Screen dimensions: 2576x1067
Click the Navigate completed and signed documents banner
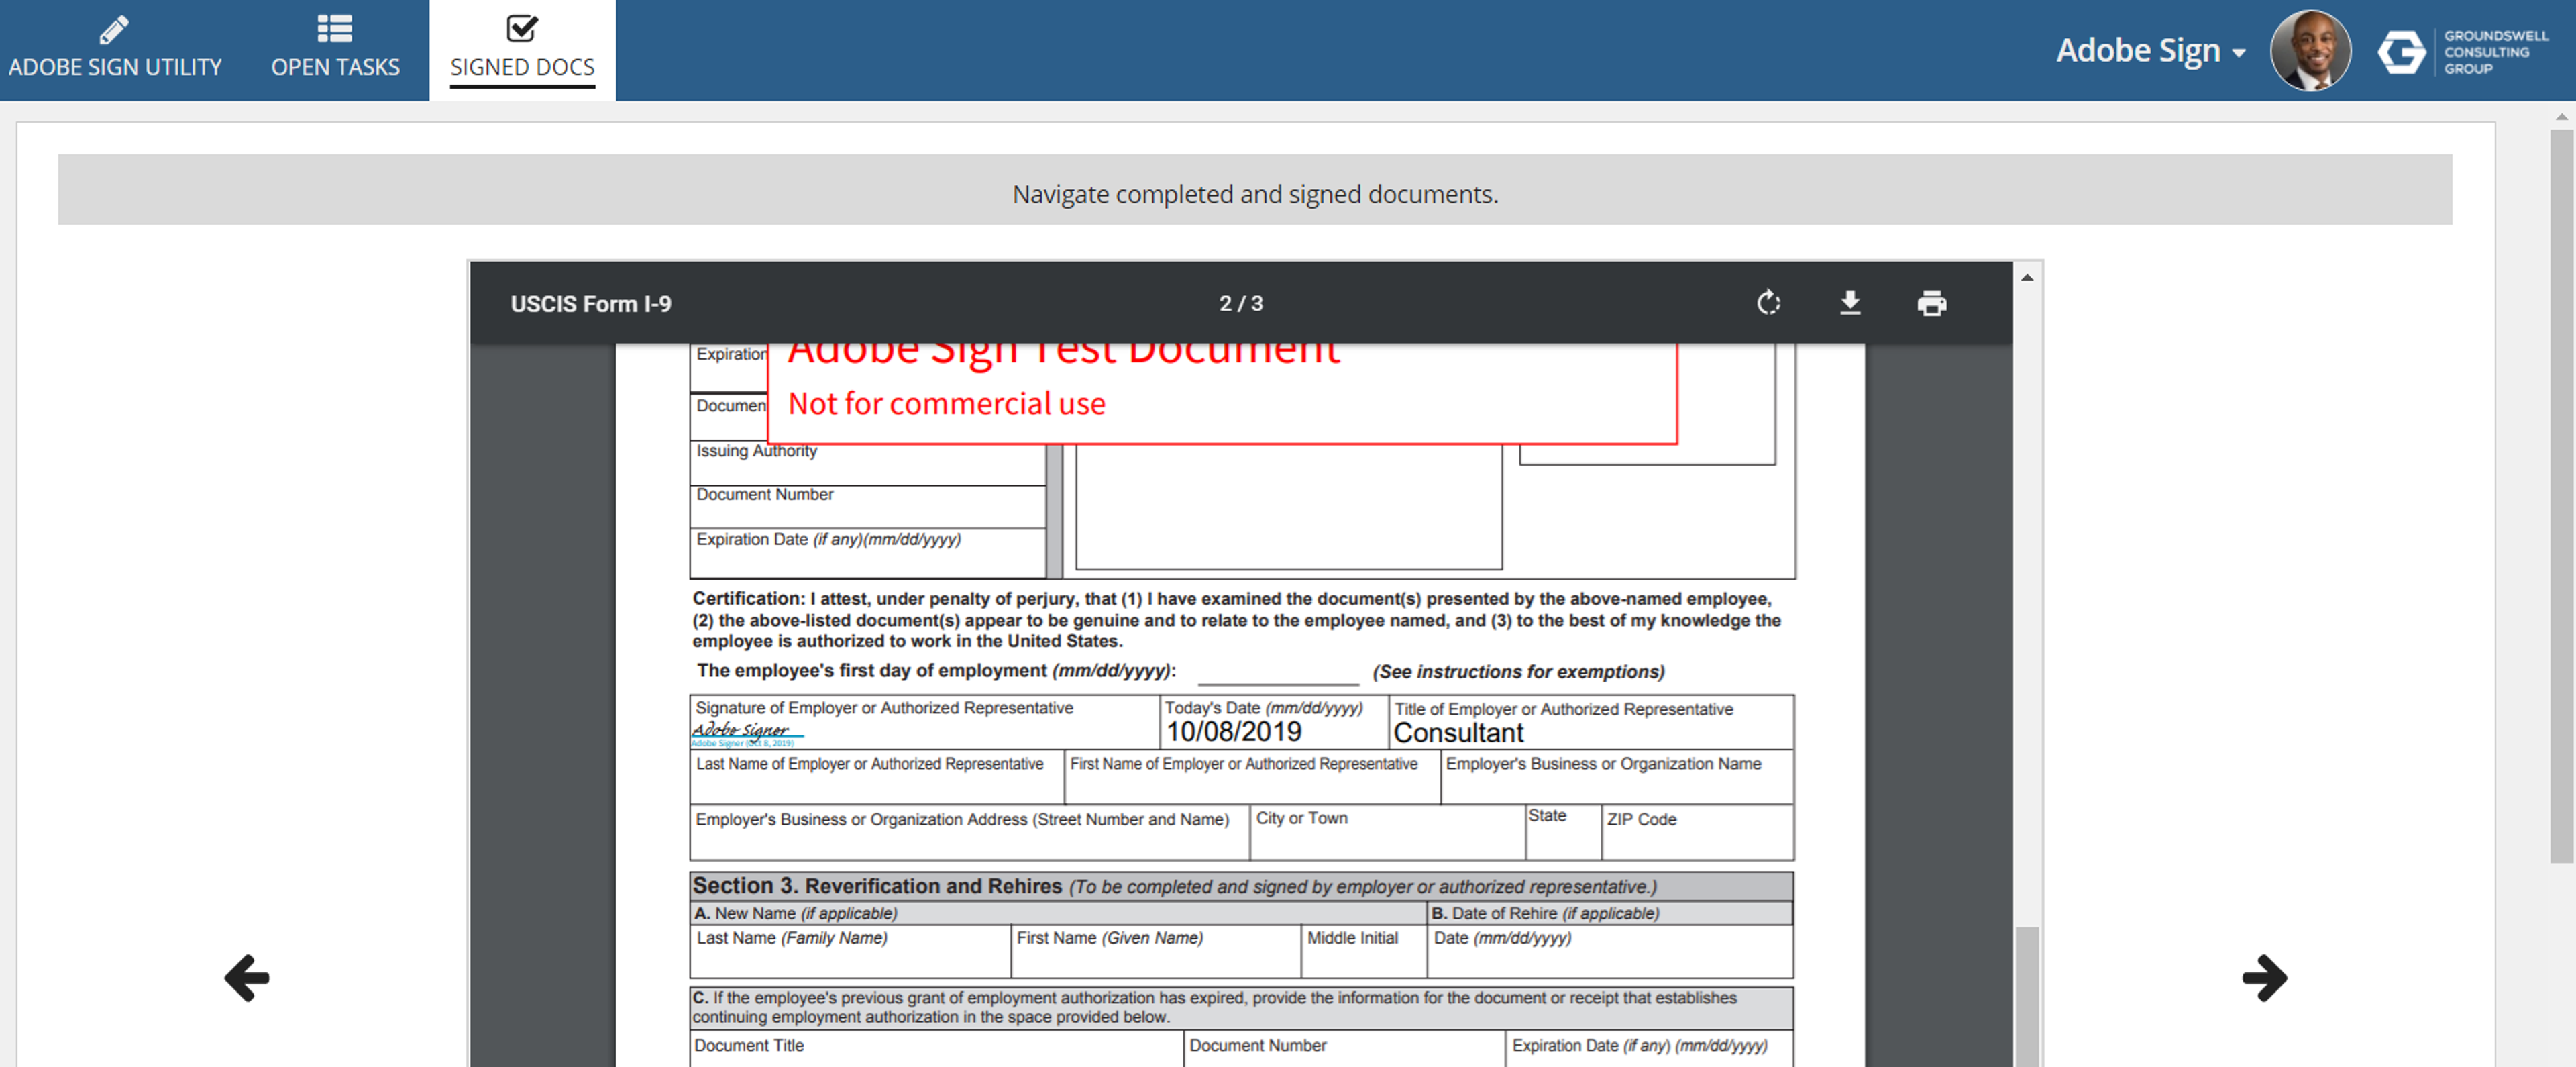tap(1255, 189)
